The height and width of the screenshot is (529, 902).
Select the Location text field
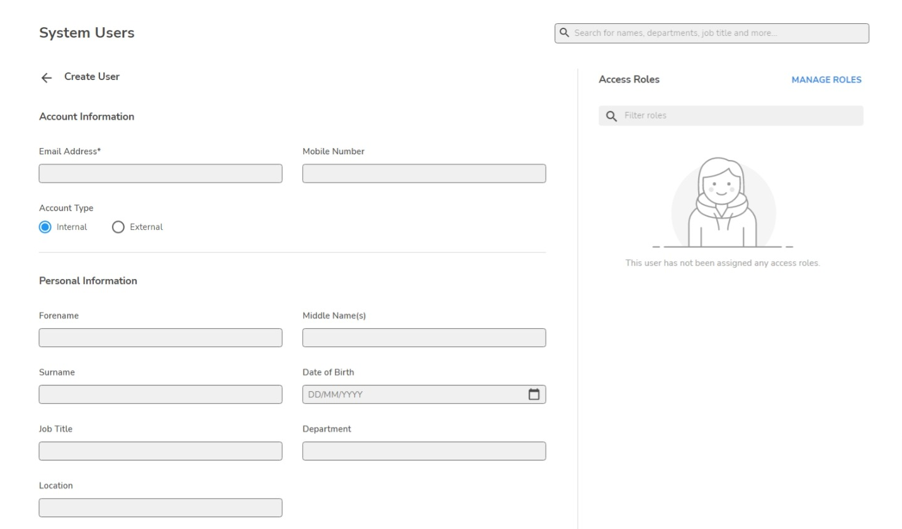coord(161,508)
